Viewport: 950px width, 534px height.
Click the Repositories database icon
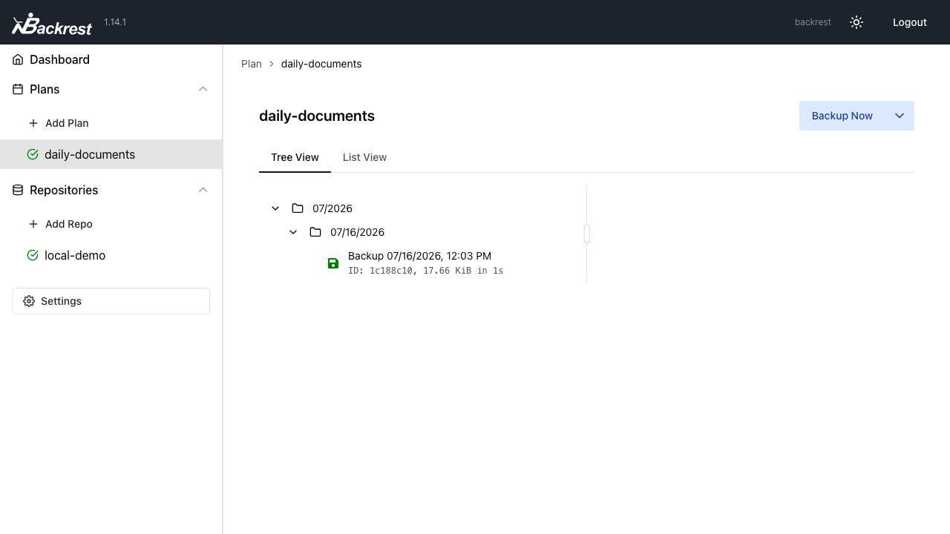18,190
